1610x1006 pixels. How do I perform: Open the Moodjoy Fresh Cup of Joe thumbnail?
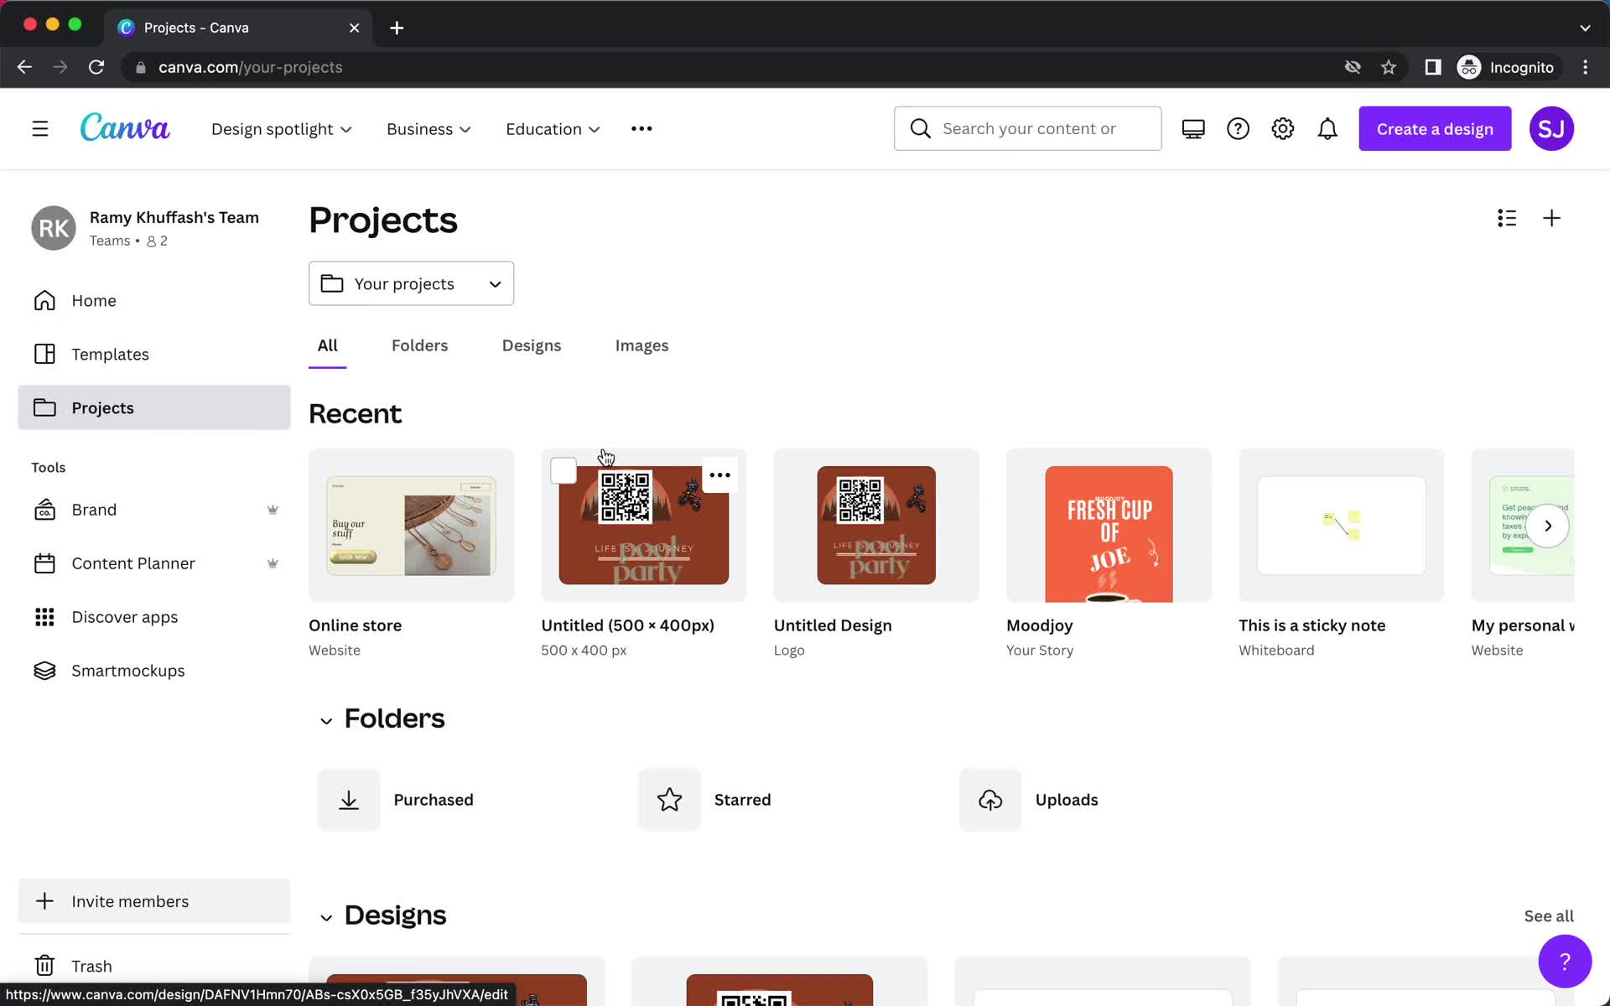coord(1109,526)
